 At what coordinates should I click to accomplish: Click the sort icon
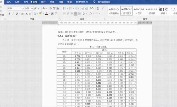coord(98,8)
